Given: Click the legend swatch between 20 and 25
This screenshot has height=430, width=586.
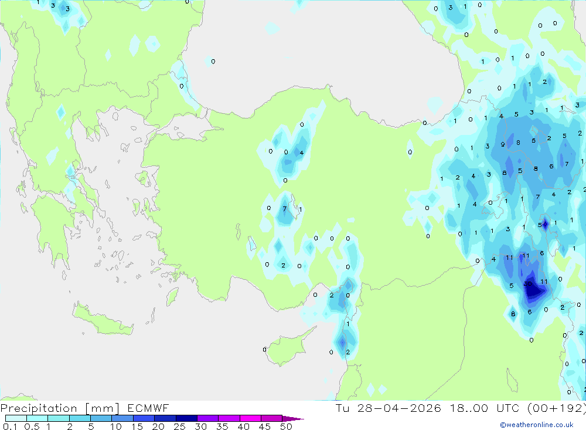Looking at the screenshot, I should click(x=165, y=418).
